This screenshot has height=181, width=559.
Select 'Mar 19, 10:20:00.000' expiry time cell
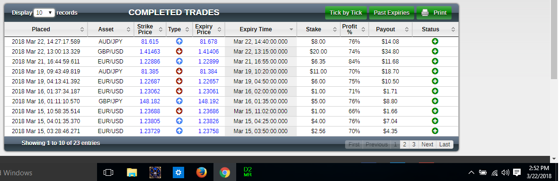261,72
